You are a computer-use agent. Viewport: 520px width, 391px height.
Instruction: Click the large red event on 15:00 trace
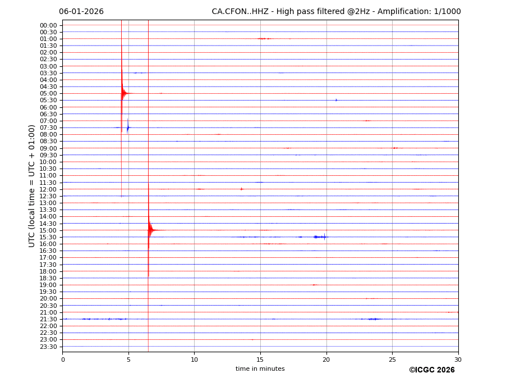150,230
